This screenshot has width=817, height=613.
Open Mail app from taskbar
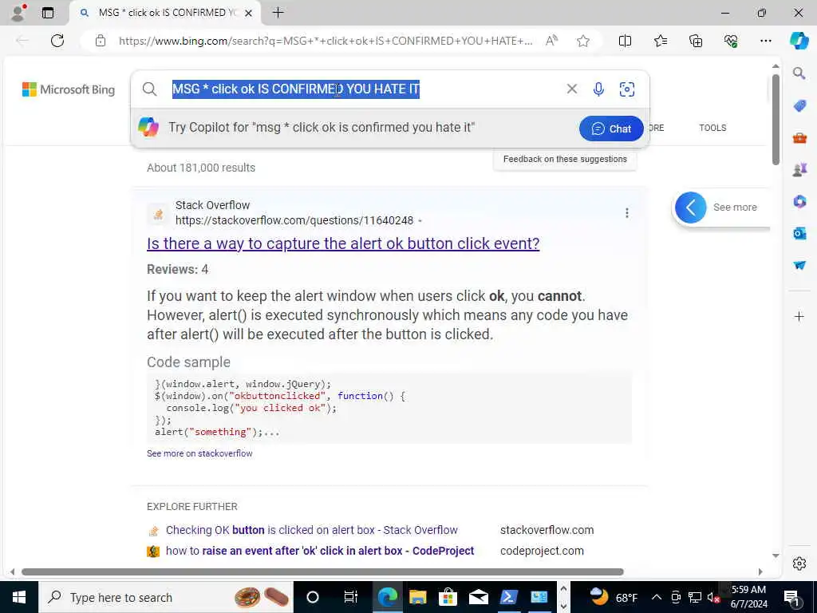[x=478, y=597]
